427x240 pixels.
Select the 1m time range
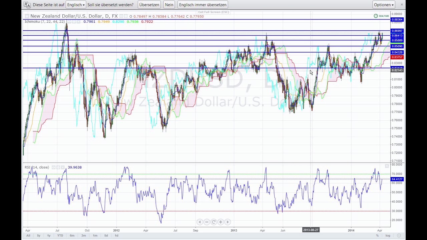click(x=95, y=236)
